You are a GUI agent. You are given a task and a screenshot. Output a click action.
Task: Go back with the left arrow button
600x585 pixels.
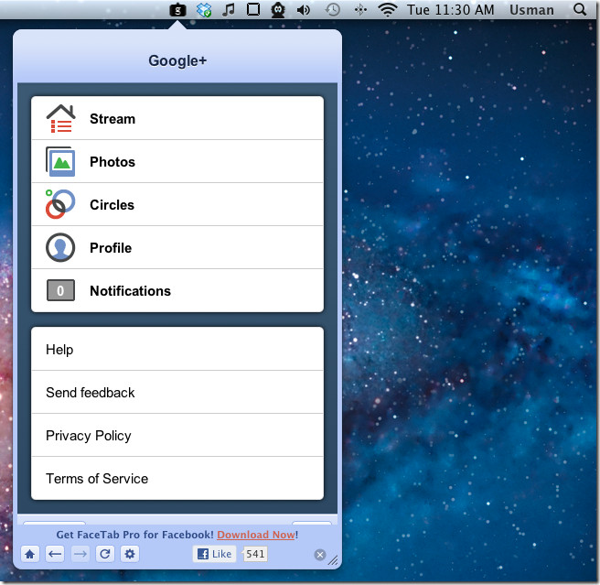(55, 554)
